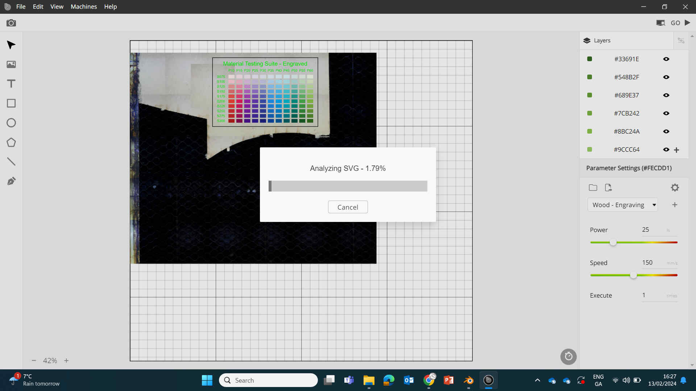Open the camera preview icon in toolbar
Screen dimensions: 696x391
11,23
